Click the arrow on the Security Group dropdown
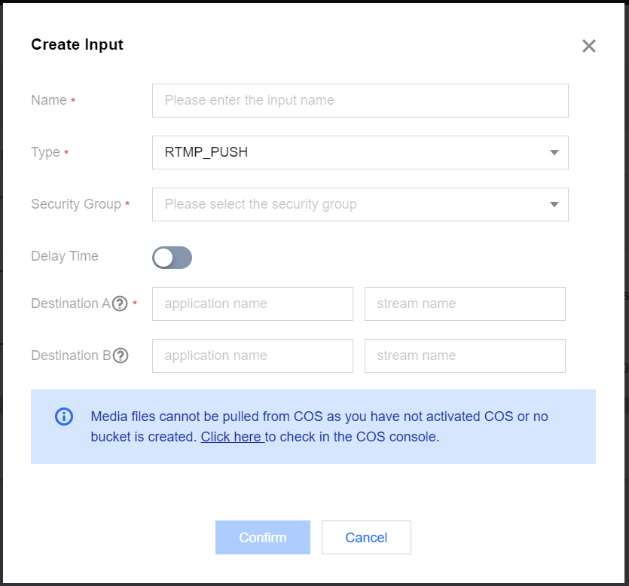The height and width of the screenshot is (586, 629). click(554, 205)
